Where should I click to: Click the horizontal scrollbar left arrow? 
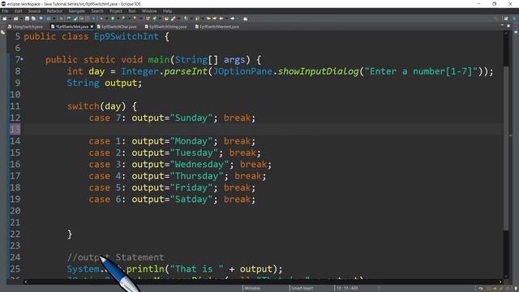(26, 281)
